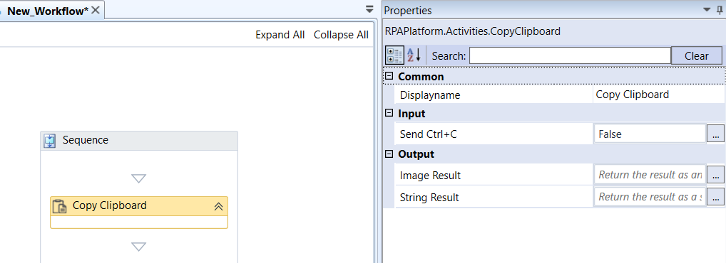Toggle auto-hide pin of Properties panel
The width and height of the screenshot is (726, 263).
719,10
